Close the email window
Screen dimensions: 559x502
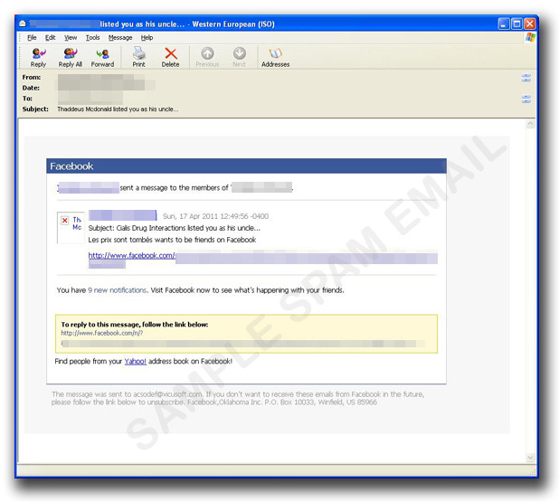[530, 24]
